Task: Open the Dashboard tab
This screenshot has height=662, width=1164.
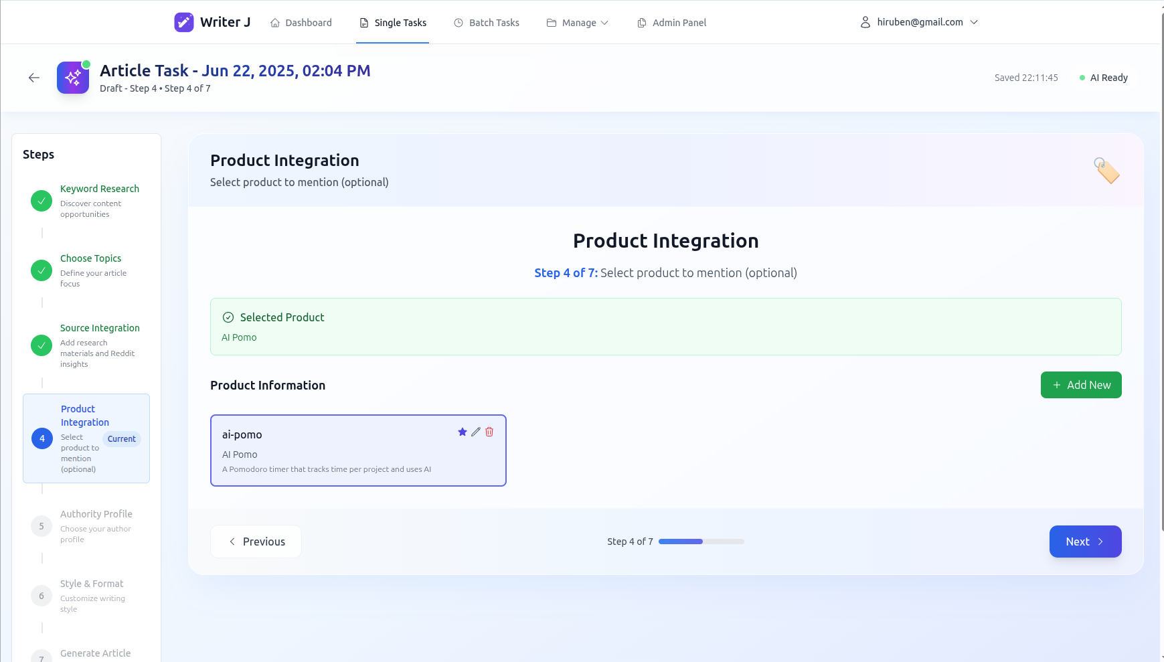Action: tap(301, 23)
